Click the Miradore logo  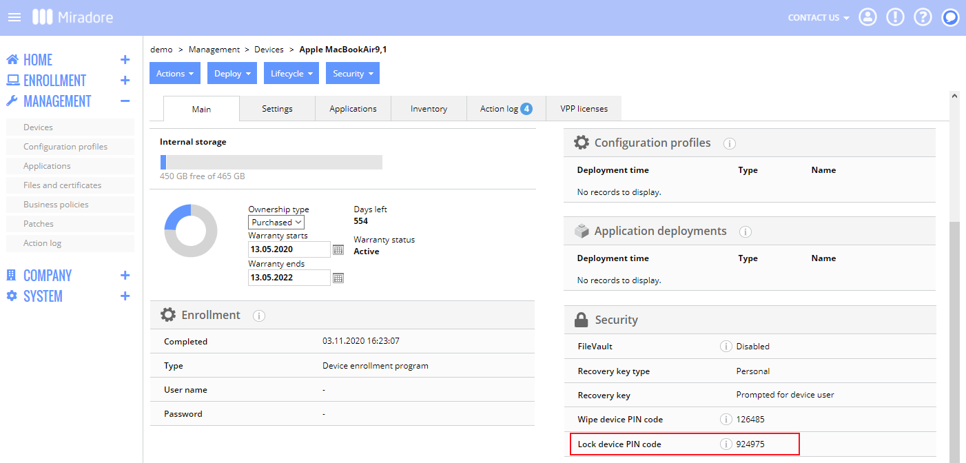72,17
